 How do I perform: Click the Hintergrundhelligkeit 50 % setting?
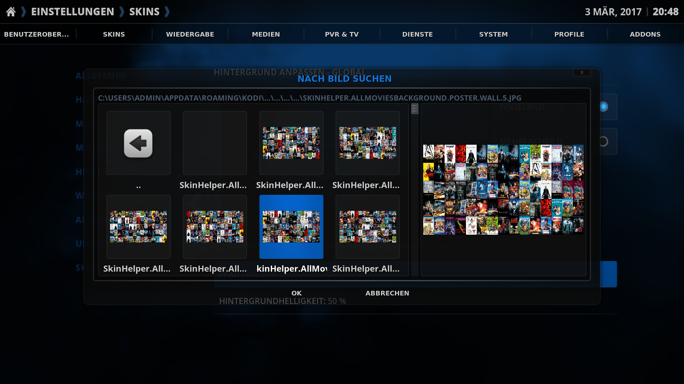tap(283, 301)
